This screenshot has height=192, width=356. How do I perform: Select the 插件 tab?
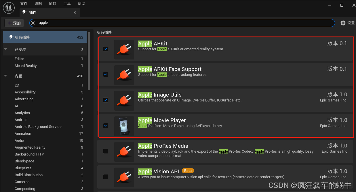(x=50, y=12)
